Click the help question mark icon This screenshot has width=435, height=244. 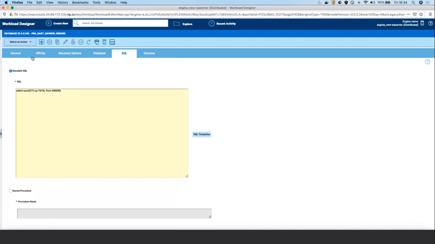[x=427, y=62]
